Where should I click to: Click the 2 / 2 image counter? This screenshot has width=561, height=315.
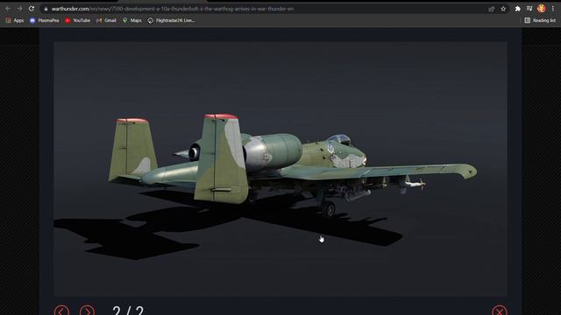click(x=128, y=311)
